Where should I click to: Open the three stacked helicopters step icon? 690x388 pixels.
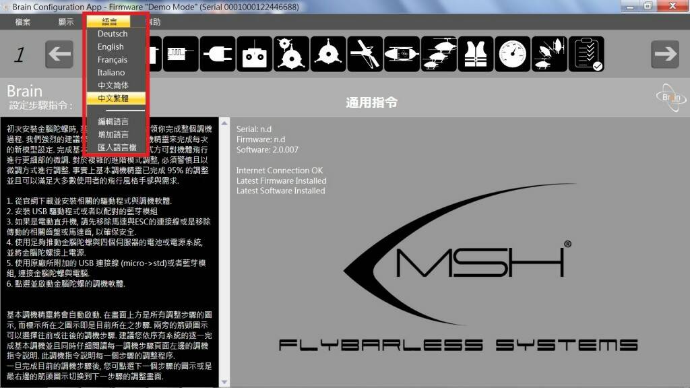pos(439,54)
